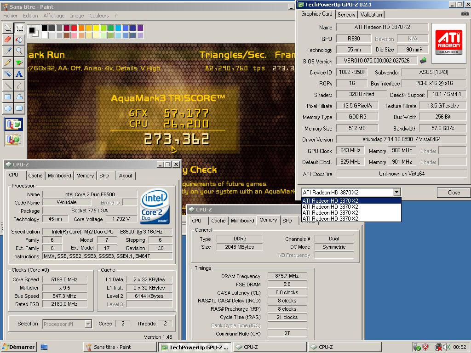Open the Memory tab in left CPU-Z window

85,176
